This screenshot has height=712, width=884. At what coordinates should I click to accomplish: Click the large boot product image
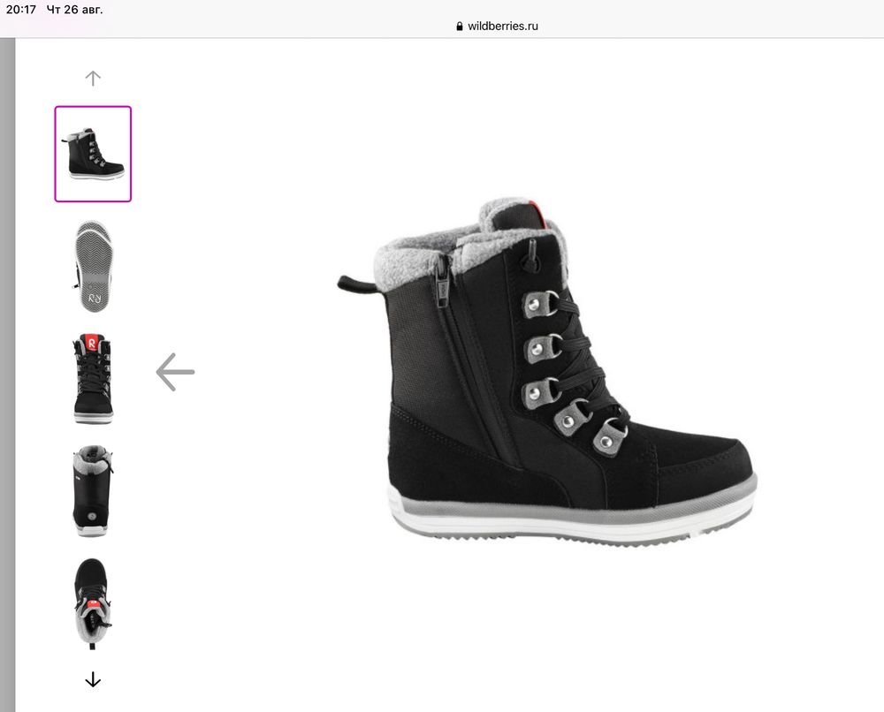[x=547, y=372]
